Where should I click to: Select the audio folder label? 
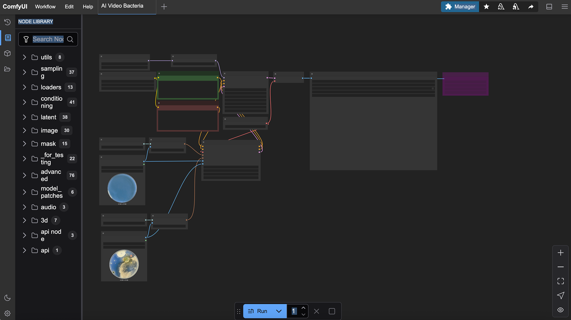(48, 207)
